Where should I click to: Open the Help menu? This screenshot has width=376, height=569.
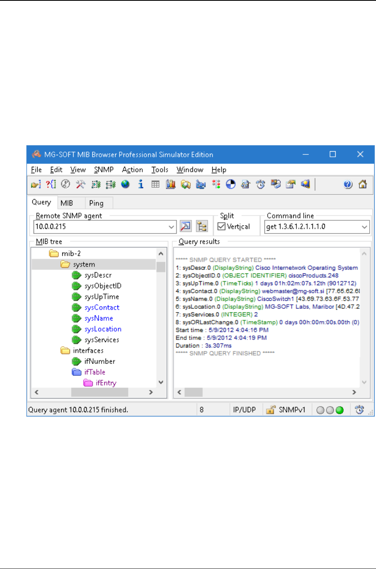point(219,170)
